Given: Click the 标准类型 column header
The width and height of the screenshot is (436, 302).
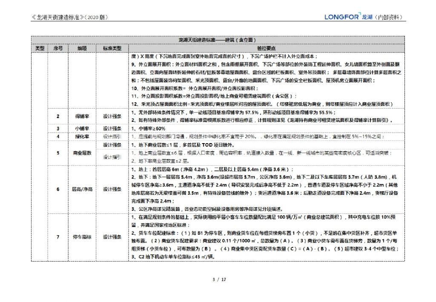Looking at the screenshot, I should click(112, 49).
